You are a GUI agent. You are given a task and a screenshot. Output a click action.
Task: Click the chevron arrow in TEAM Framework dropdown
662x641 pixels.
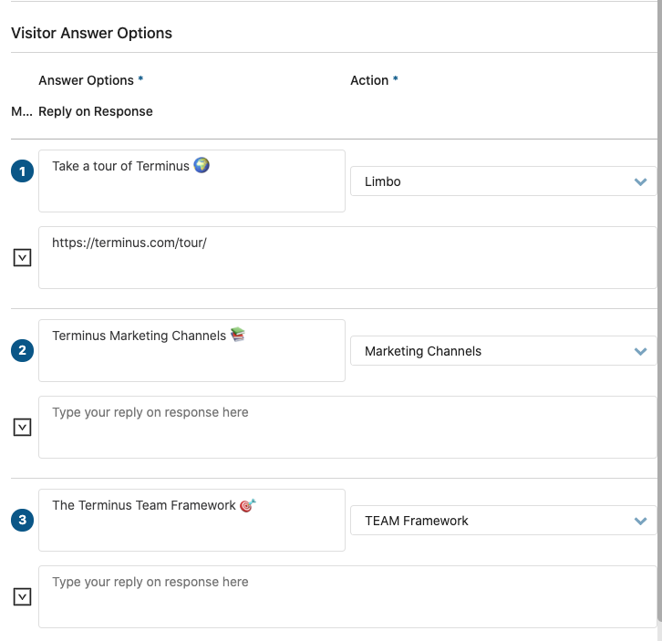tap(640, 521)
